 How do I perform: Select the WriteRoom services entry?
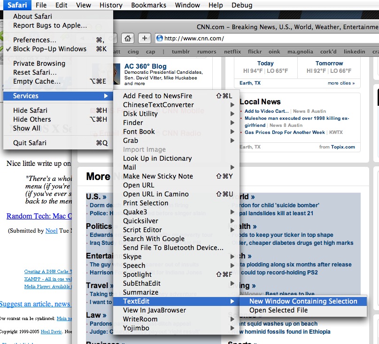click(x=176, y=319)
